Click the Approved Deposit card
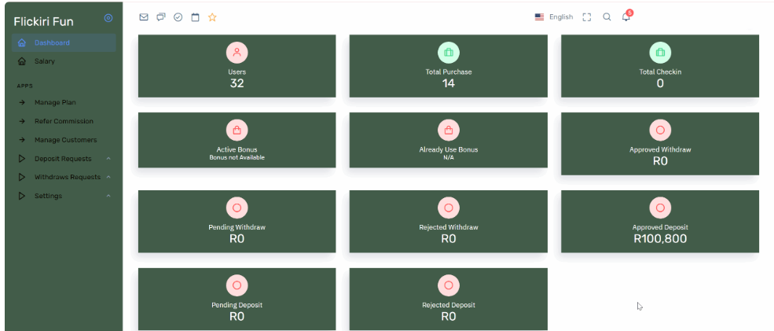The width and height of the screenshot is (774, 331). click(x=659, y=222)
